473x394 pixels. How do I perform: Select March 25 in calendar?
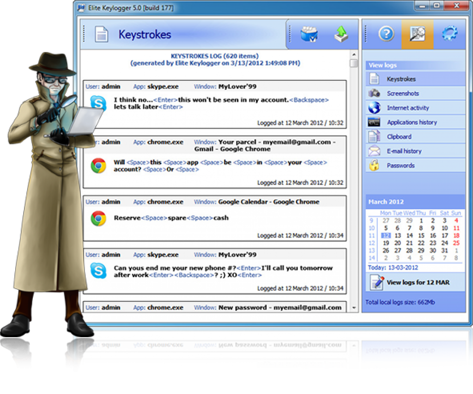(x=456, y=243)
